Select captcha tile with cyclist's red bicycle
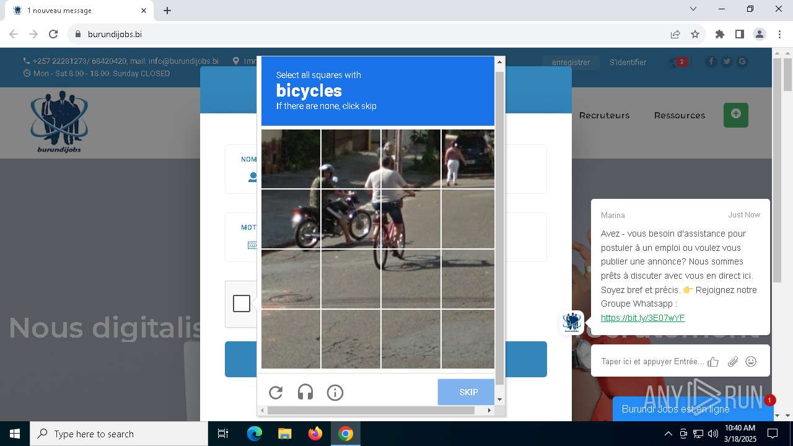The height and width of the screenshot is (446, 793). point(411,219)
